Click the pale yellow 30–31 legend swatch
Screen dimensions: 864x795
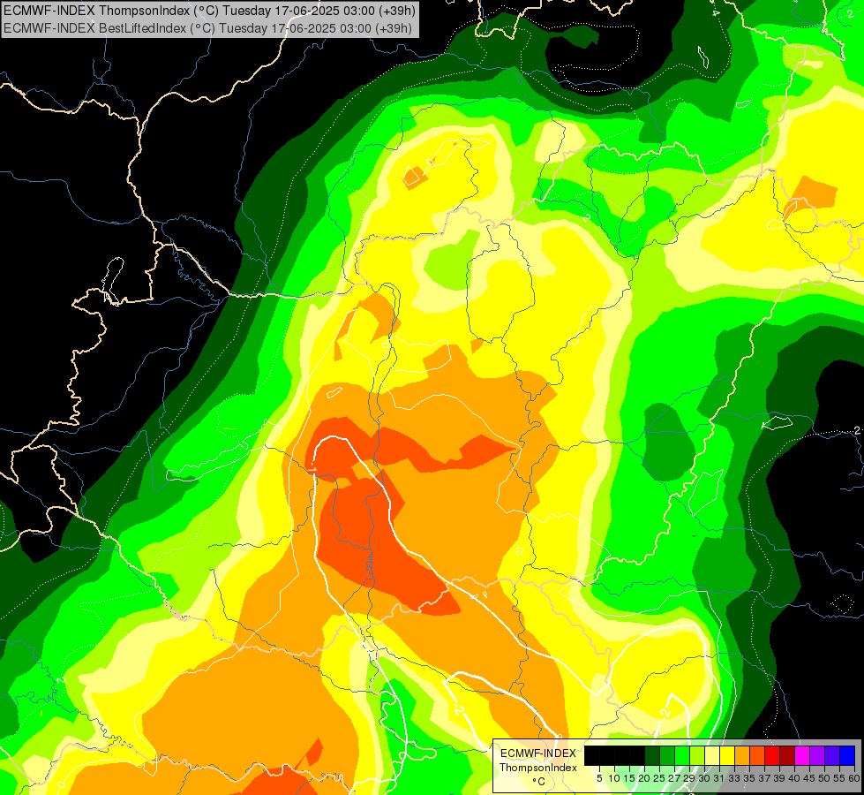point(712,755)
